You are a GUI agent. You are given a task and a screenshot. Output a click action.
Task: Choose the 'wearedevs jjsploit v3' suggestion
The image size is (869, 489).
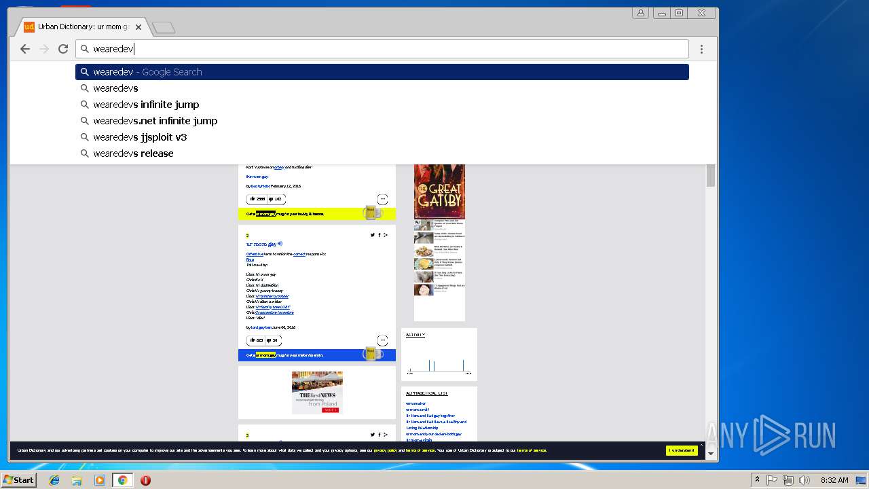pos(382,137)
